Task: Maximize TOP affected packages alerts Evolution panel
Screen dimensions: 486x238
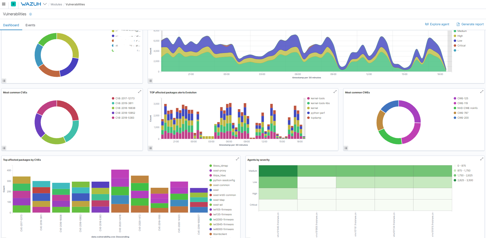Action: 335,92
